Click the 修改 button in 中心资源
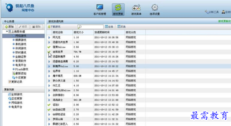Viewport: 231px width, 126px height. coord(23,27)
